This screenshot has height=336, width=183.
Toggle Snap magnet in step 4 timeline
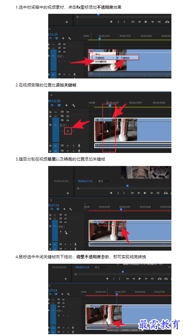coord(50,294)
